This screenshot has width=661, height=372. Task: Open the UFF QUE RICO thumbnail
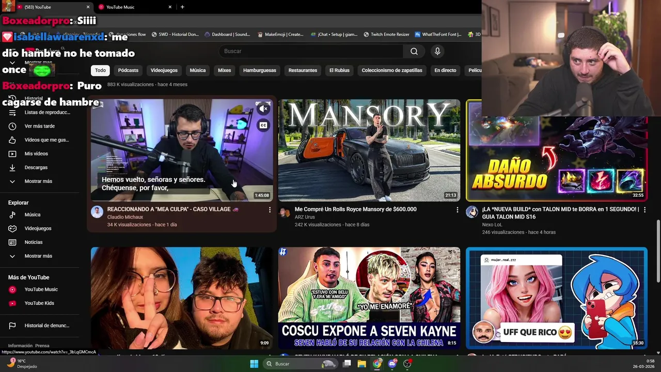pos(557,298)
